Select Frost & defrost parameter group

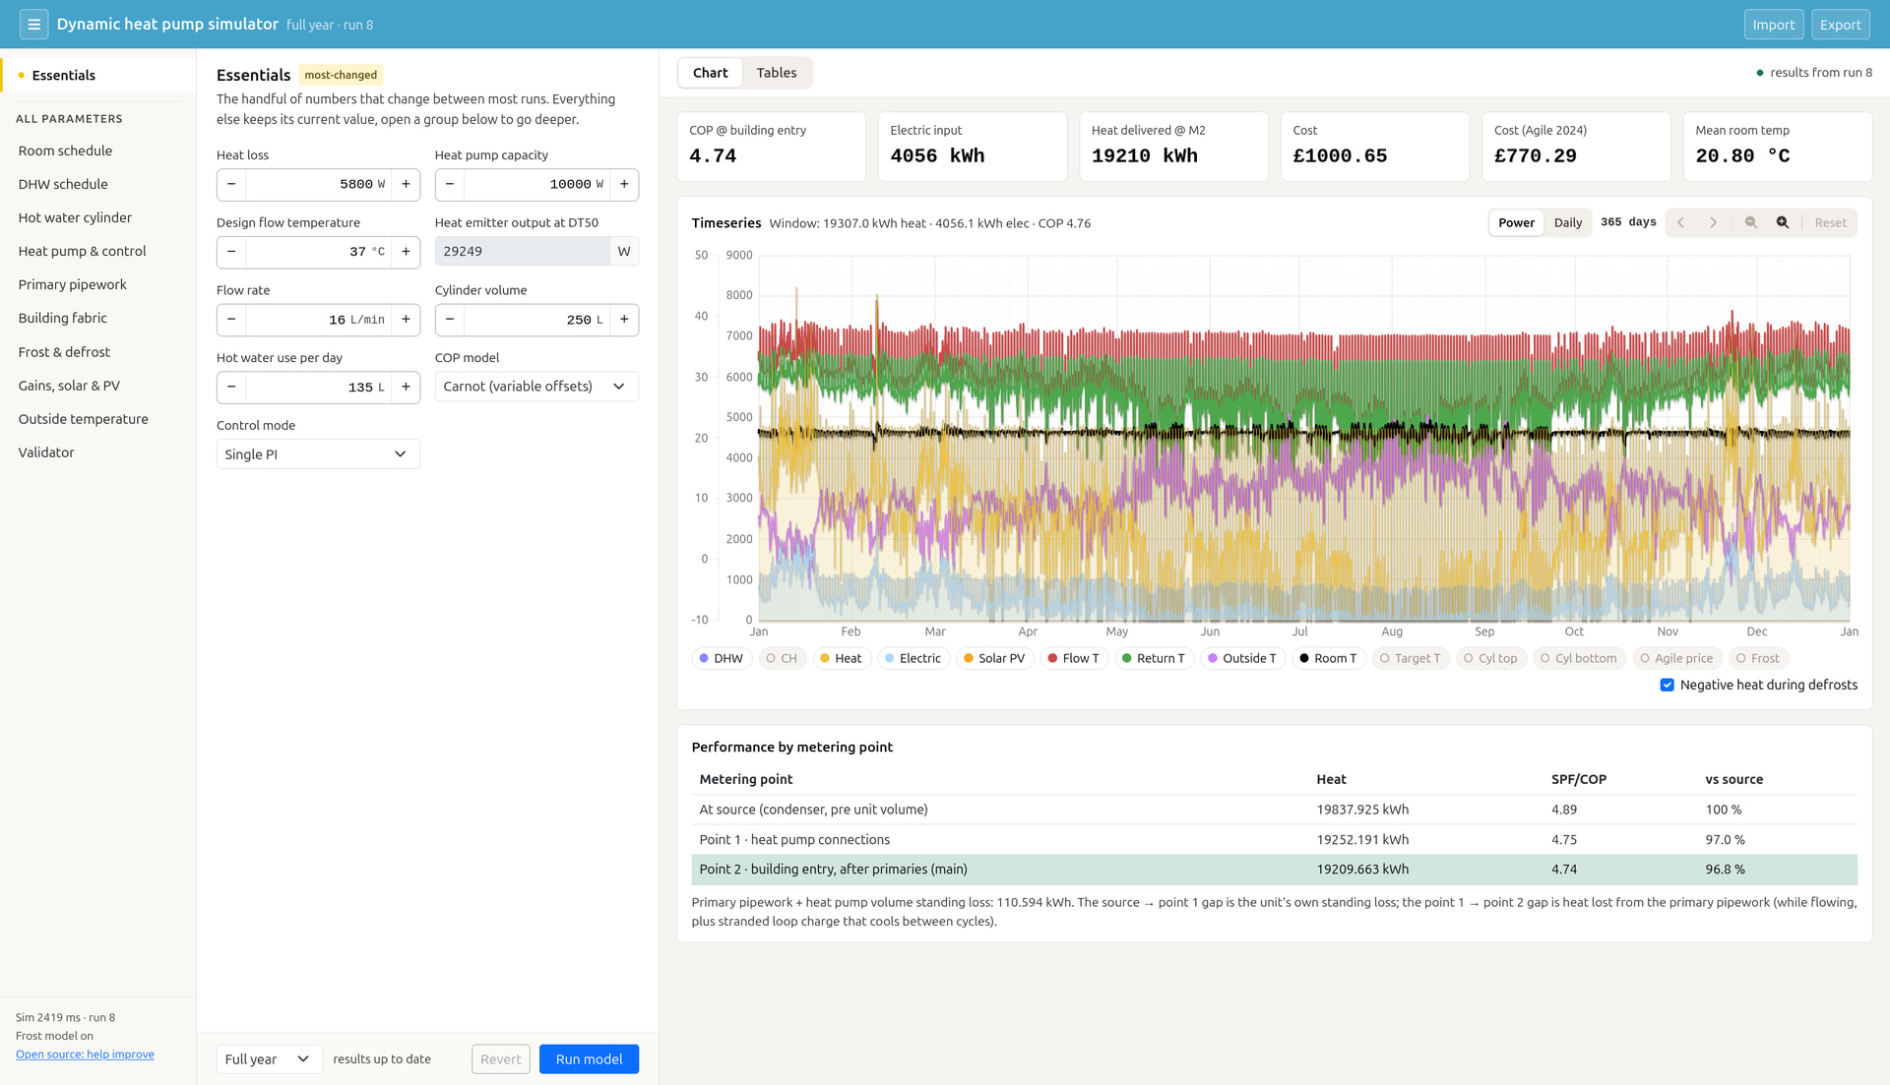[x=64, y=352]
